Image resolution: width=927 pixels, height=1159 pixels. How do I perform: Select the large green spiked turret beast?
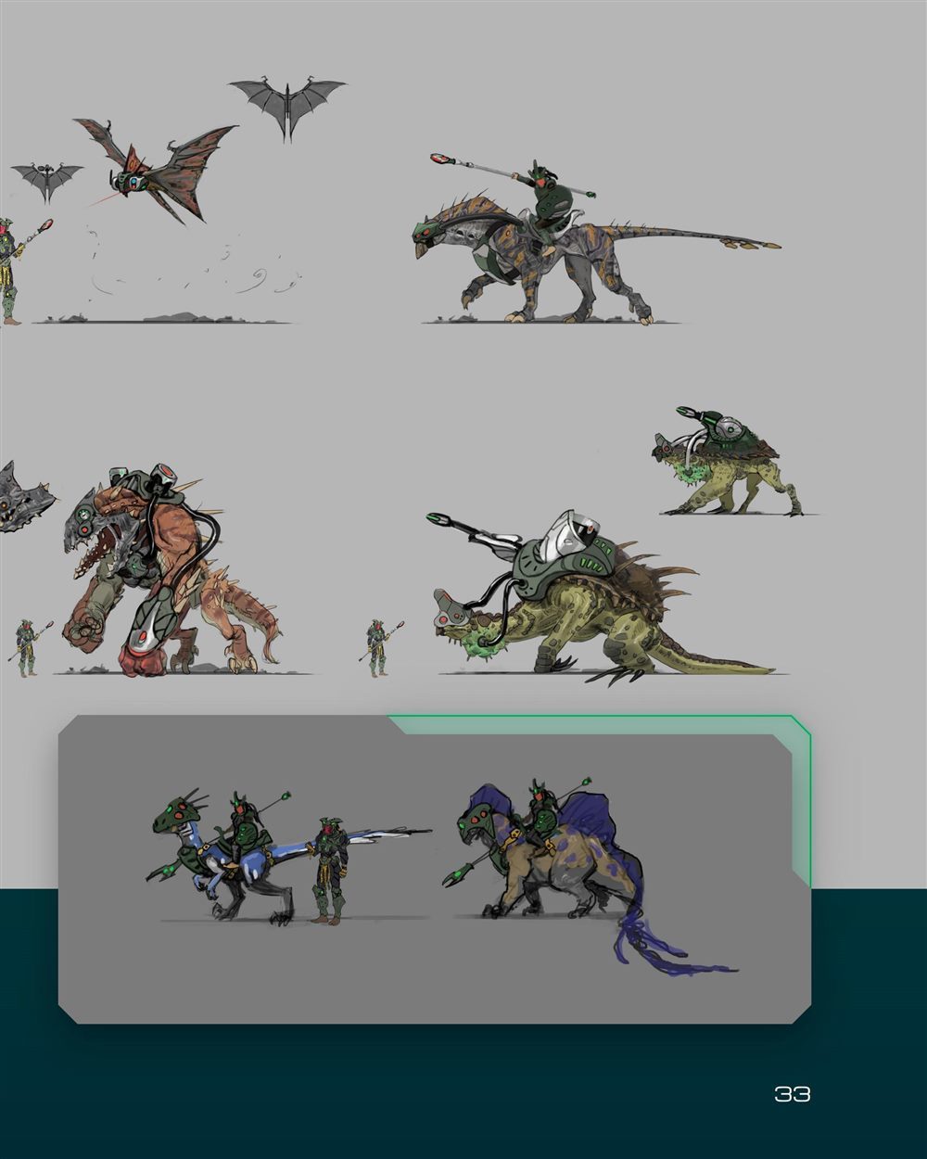tap(601, 598)
